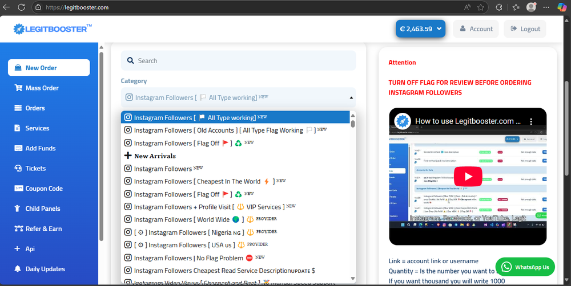The width and height of the screenshot is (571, 286).
Task: Collapse the Category dropdown arrow
Action: (x=351, y=98)
